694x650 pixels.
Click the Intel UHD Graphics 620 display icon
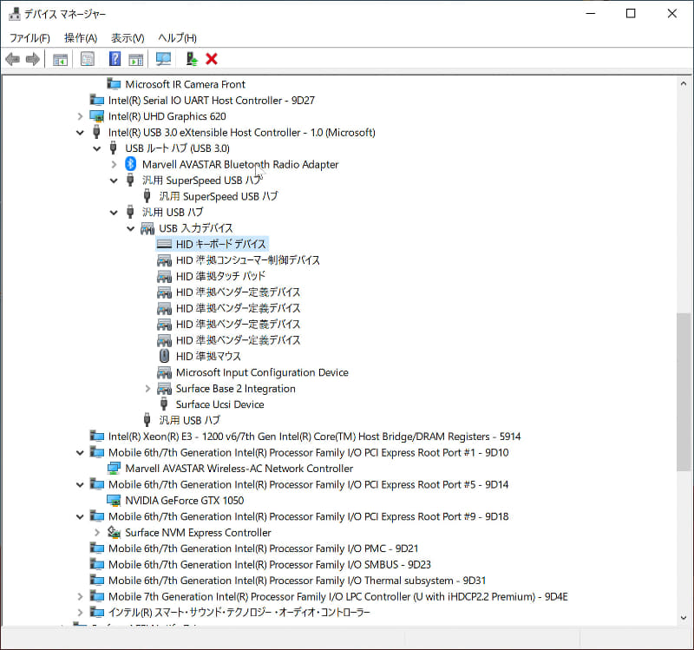click(97, 116)
